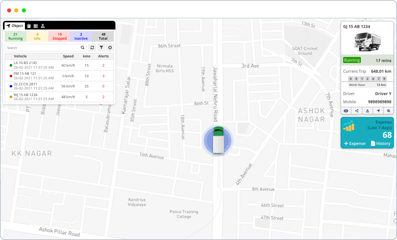Refresh the vehicle list

click(x=93, y=48)
